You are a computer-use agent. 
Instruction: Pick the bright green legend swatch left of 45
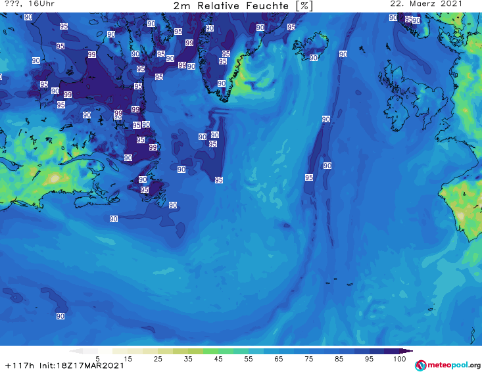pos(210,351)
